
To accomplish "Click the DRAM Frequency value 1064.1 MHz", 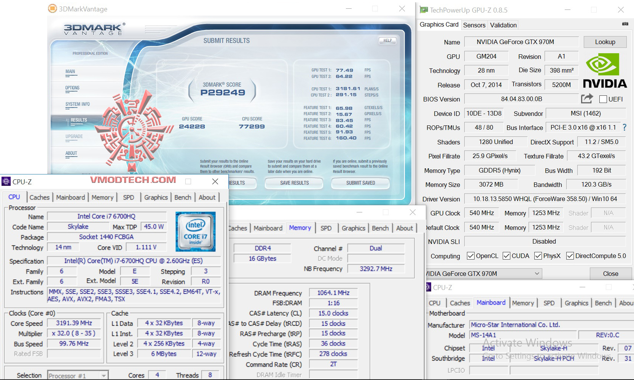I will pyautogui.click(x=333, y=293).
